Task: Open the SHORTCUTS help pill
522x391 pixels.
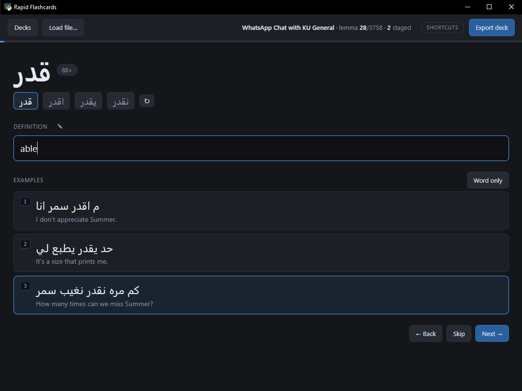Action: [x=442, y=27]
